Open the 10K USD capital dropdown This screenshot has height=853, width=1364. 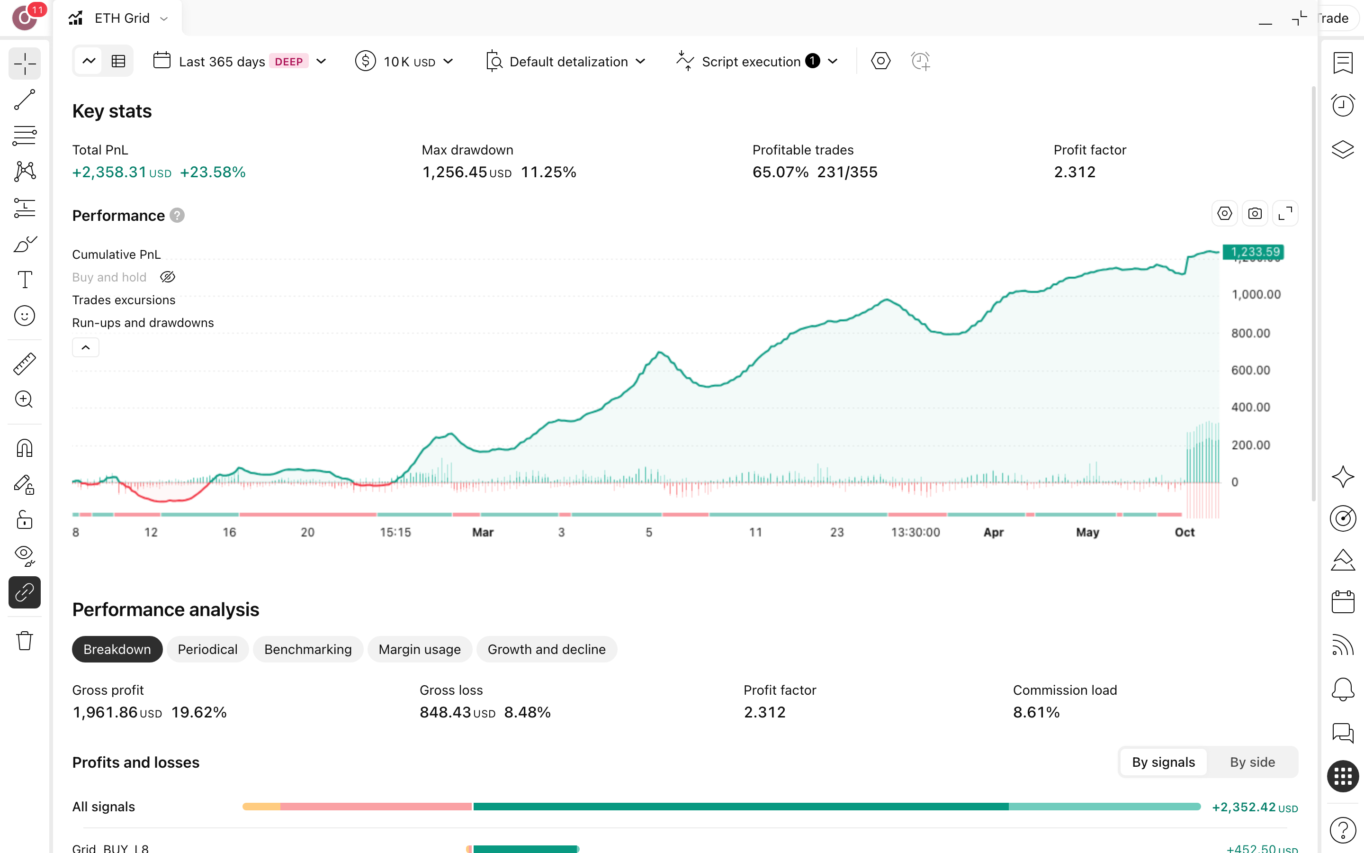coord(404,62)
